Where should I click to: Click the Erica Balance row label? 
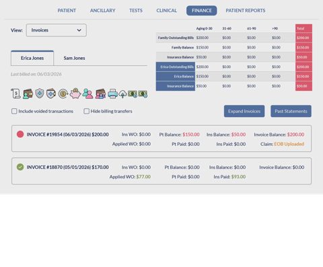coord(176,77)
